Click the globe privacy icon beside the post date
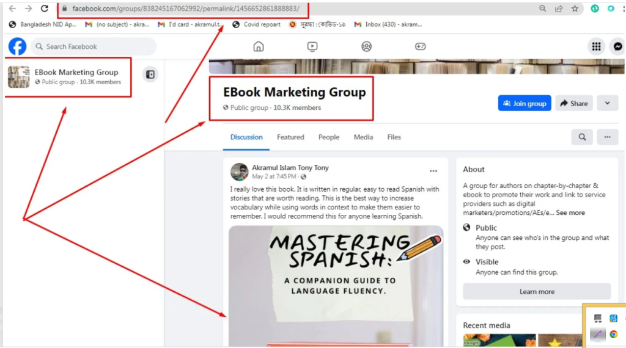Image resolution: width=626 pixels, height=348 pixels. click(303, 176)
